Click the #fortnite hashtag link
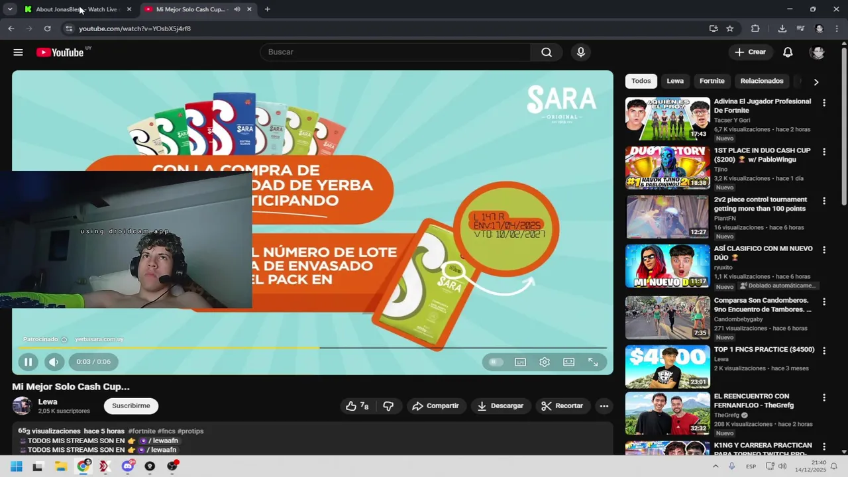Screen dimensions: 848x477 coord(142,431)
